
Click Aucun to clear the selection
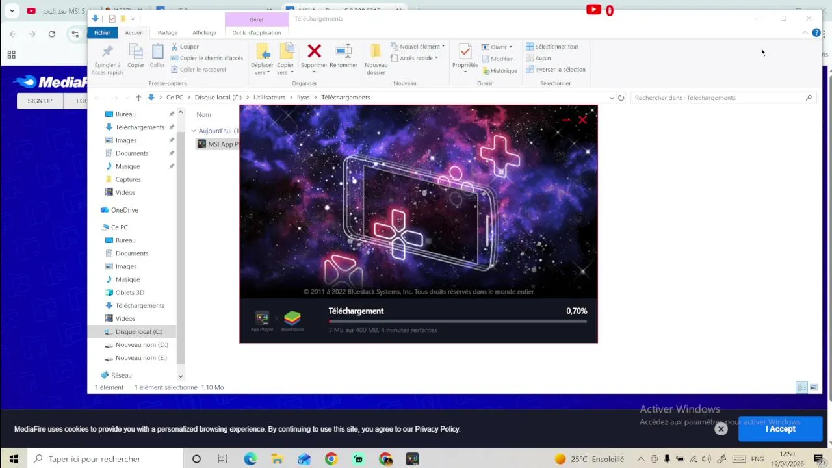point(538,58)
